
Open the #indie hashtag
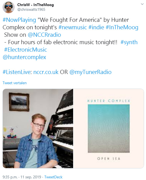click(x=96, y=27)
